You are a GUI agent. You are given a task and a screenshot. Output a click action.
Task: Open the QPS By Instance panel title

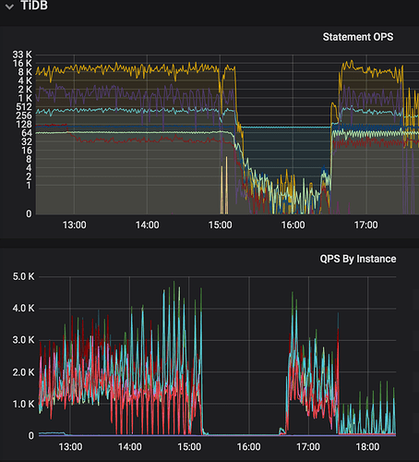[x=358, y=259]
